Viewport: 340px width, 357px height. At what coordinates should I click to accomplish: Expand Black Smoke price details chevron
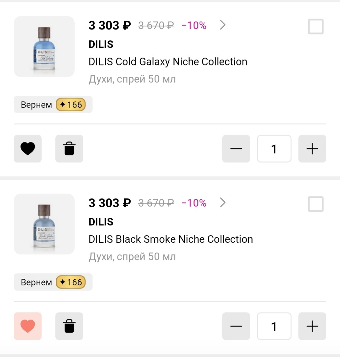[x=223, y=203]
